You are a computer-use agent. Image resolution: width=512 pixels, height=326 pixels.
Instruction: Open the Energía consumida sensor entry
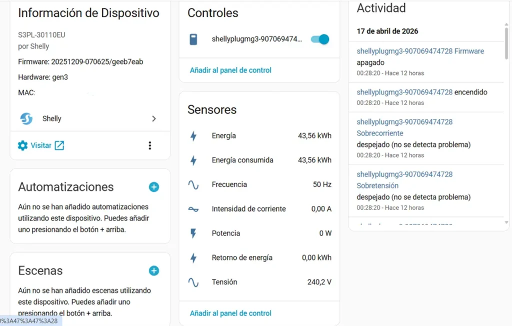click(x=259, y=160)
